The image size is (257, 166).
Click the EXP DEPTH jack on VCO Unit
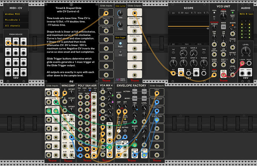click(214, 55)
